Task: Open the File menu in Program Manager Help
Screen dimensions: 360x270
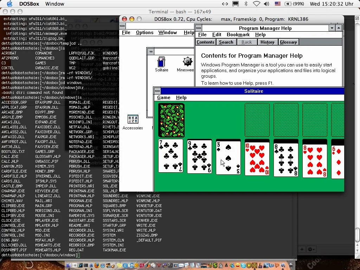Action: click(202, 35)
